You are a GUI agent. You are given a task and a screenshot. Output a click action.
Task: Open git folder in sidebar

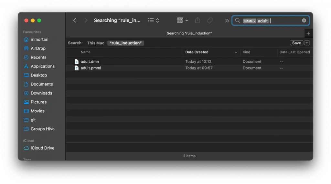[33, 120]
